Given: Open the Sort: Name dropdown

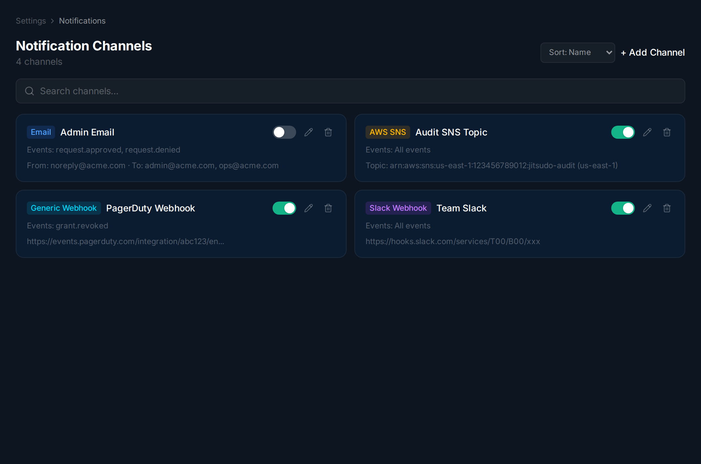Looking at the screenshot, I should (578, 52).
